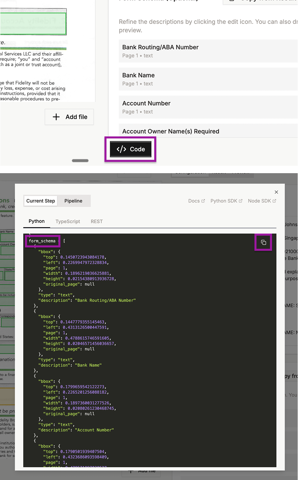Click the top value 0.1450723943084178
The height and width of the screenshot is (480, 298).
click(x=82, y=257)
